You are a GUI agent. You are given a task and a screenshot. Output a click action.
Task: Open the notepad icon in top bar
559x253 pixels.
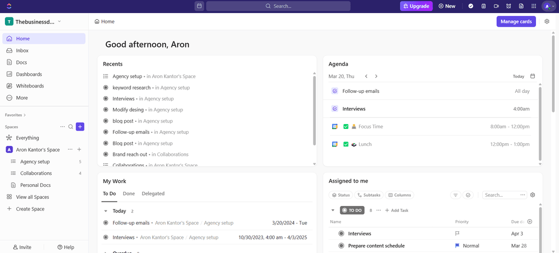(x=483, y=6)
